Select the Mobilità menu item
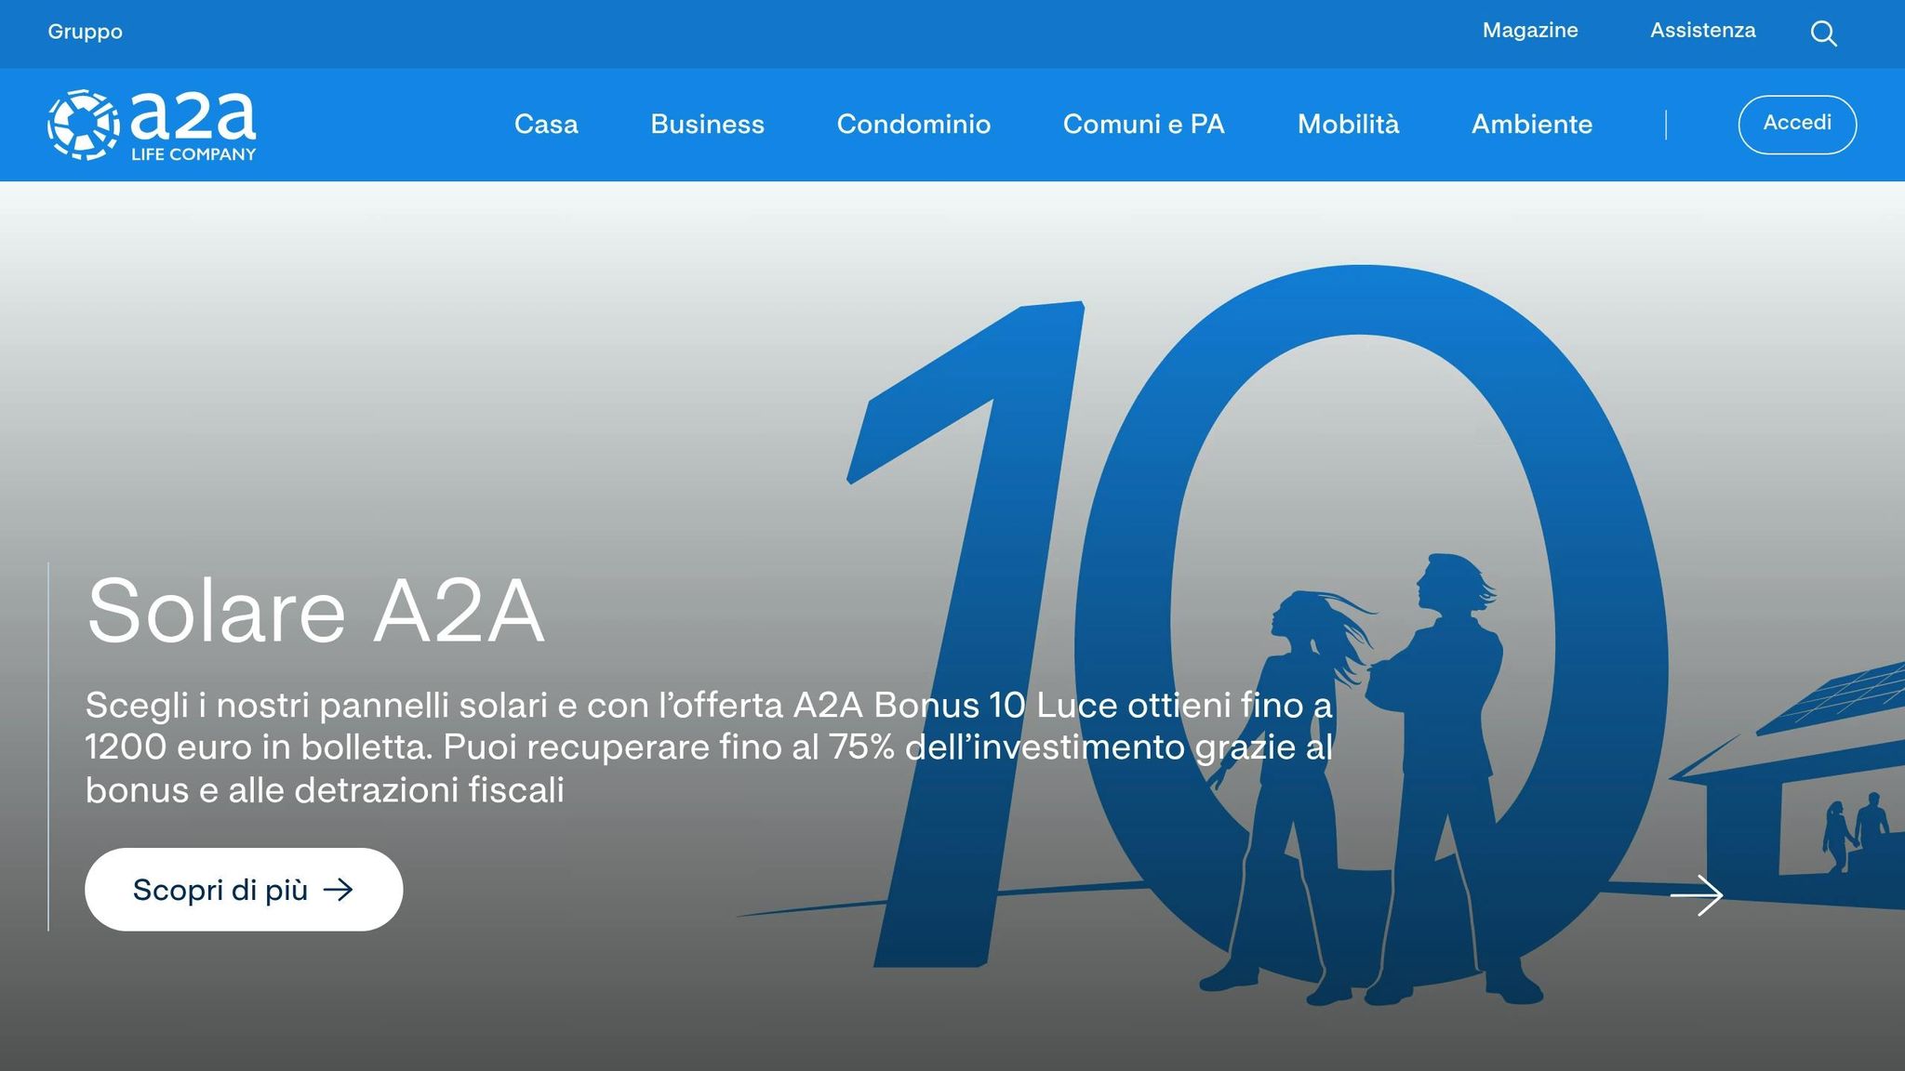 tap(1348, 125)
